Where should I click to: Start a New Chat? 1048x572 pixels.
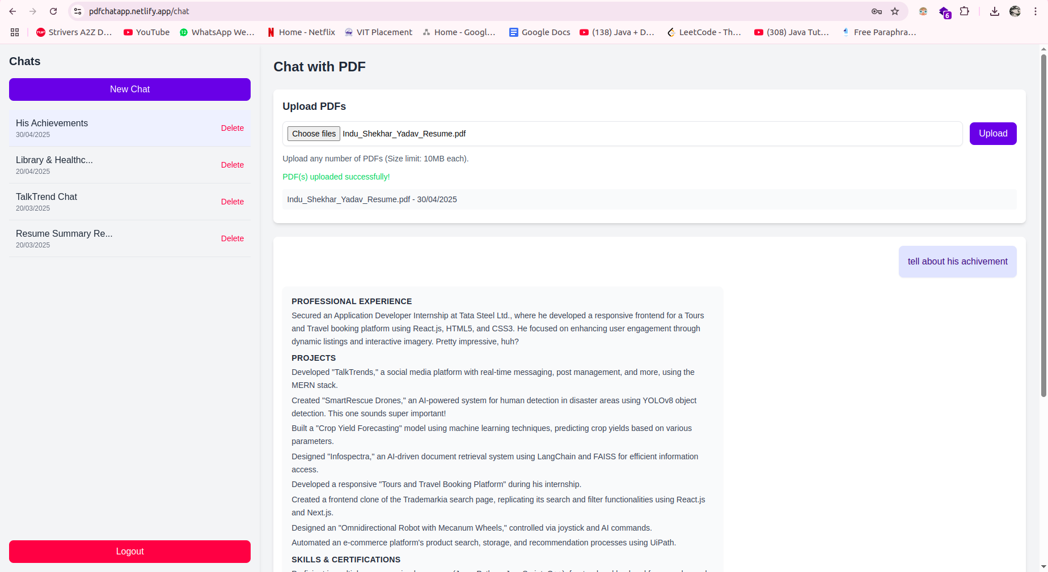pyautogui.click(x=130, y=89)
